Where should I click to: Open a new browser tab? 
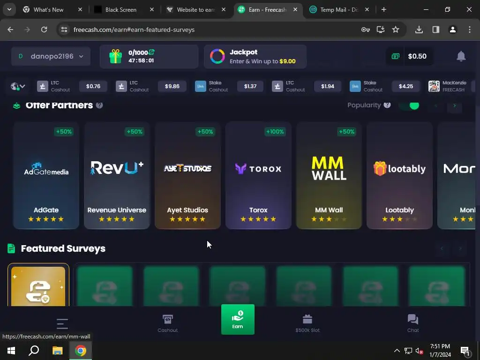tap(383, 9)
